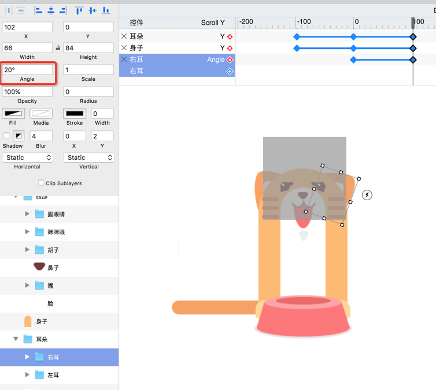Click blue add-property diamond on 右耳 row
This screenshot has height=390, width=436.
tap(230, 72)
